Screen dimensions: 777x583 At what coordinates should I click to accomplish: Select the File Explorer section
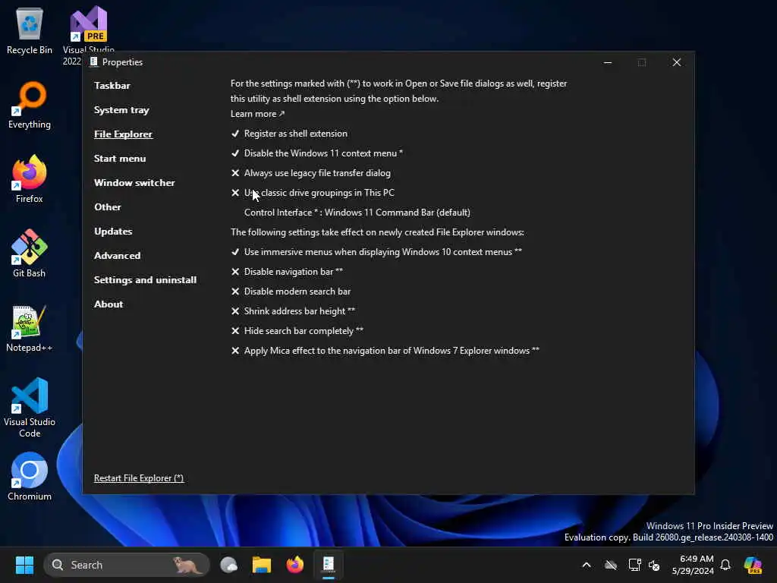point(124,134)
